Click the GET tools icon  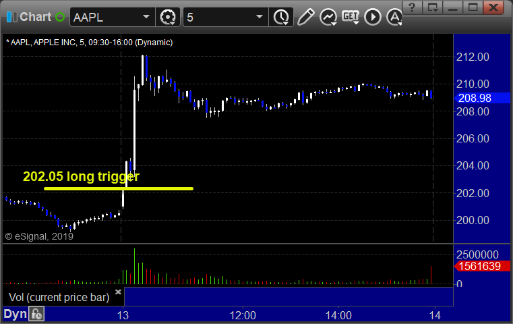pyautogui.click(x=351, y=17)
